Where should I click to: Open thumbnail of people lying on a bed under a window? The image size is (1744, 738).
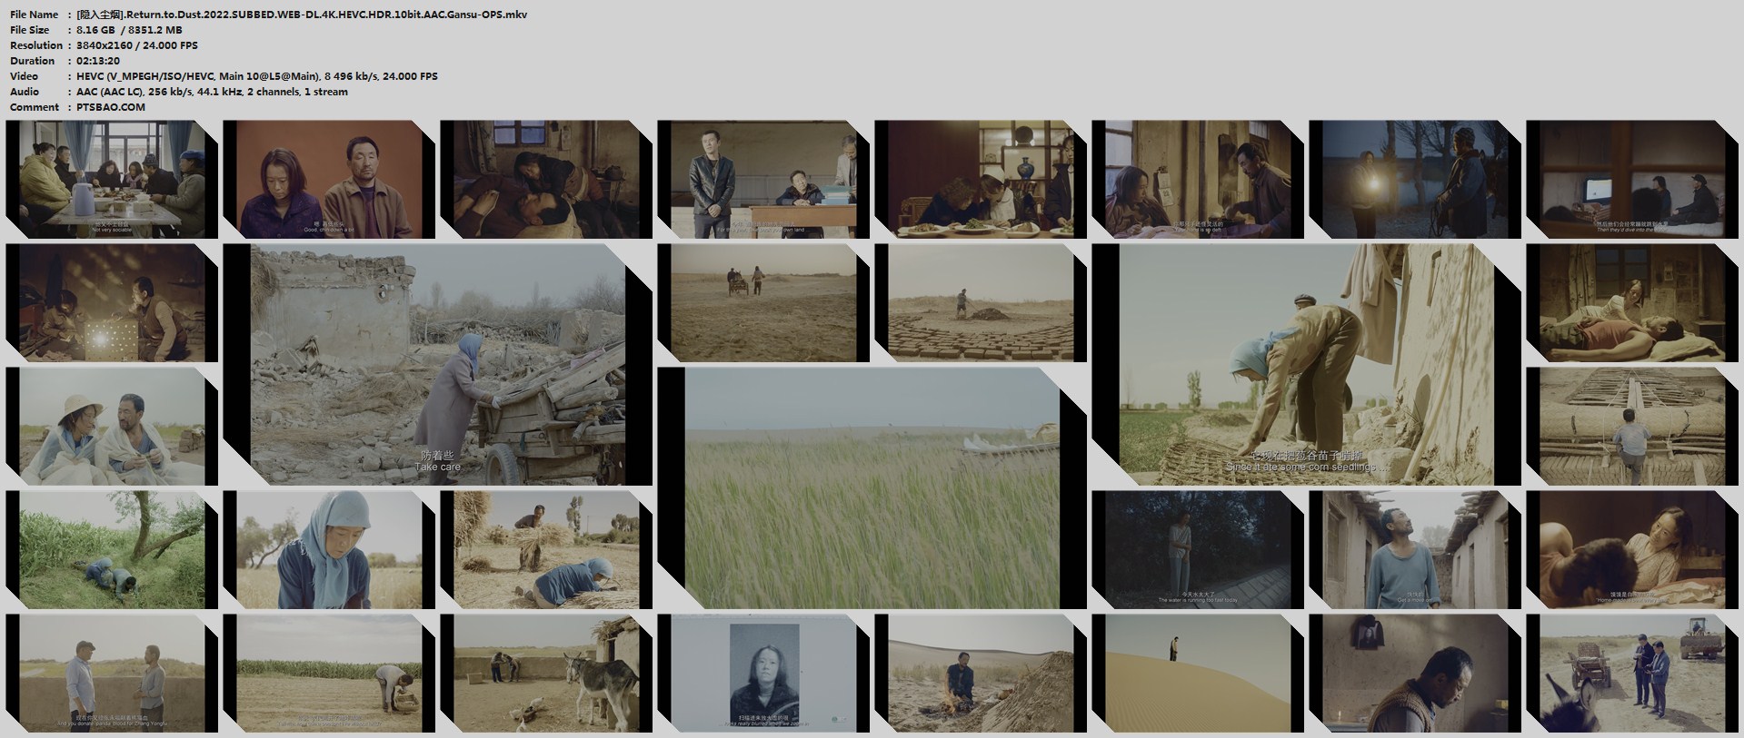(x=546, y=180)
